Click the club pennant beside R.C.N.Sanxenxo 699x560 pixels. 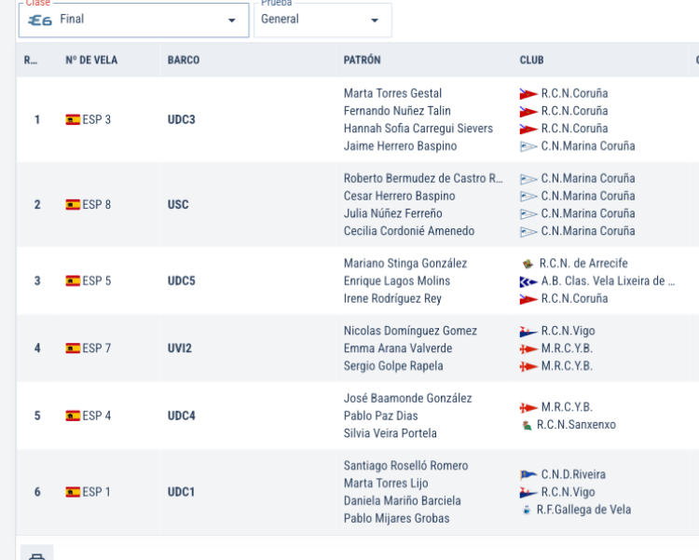(528, 425)
